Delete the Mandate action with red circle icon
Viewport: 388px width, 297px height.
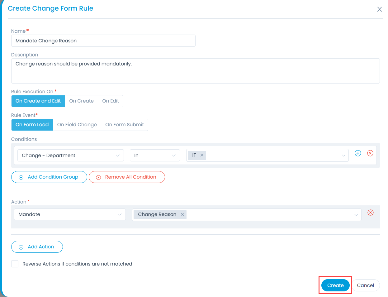[x=370, y=213]
